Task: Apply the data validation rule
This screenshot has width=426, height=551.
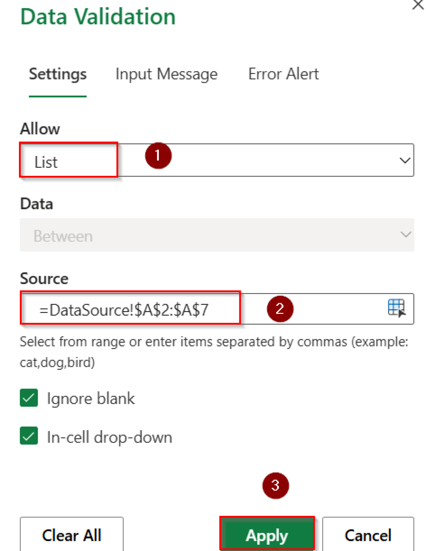Action: [267, 535]
